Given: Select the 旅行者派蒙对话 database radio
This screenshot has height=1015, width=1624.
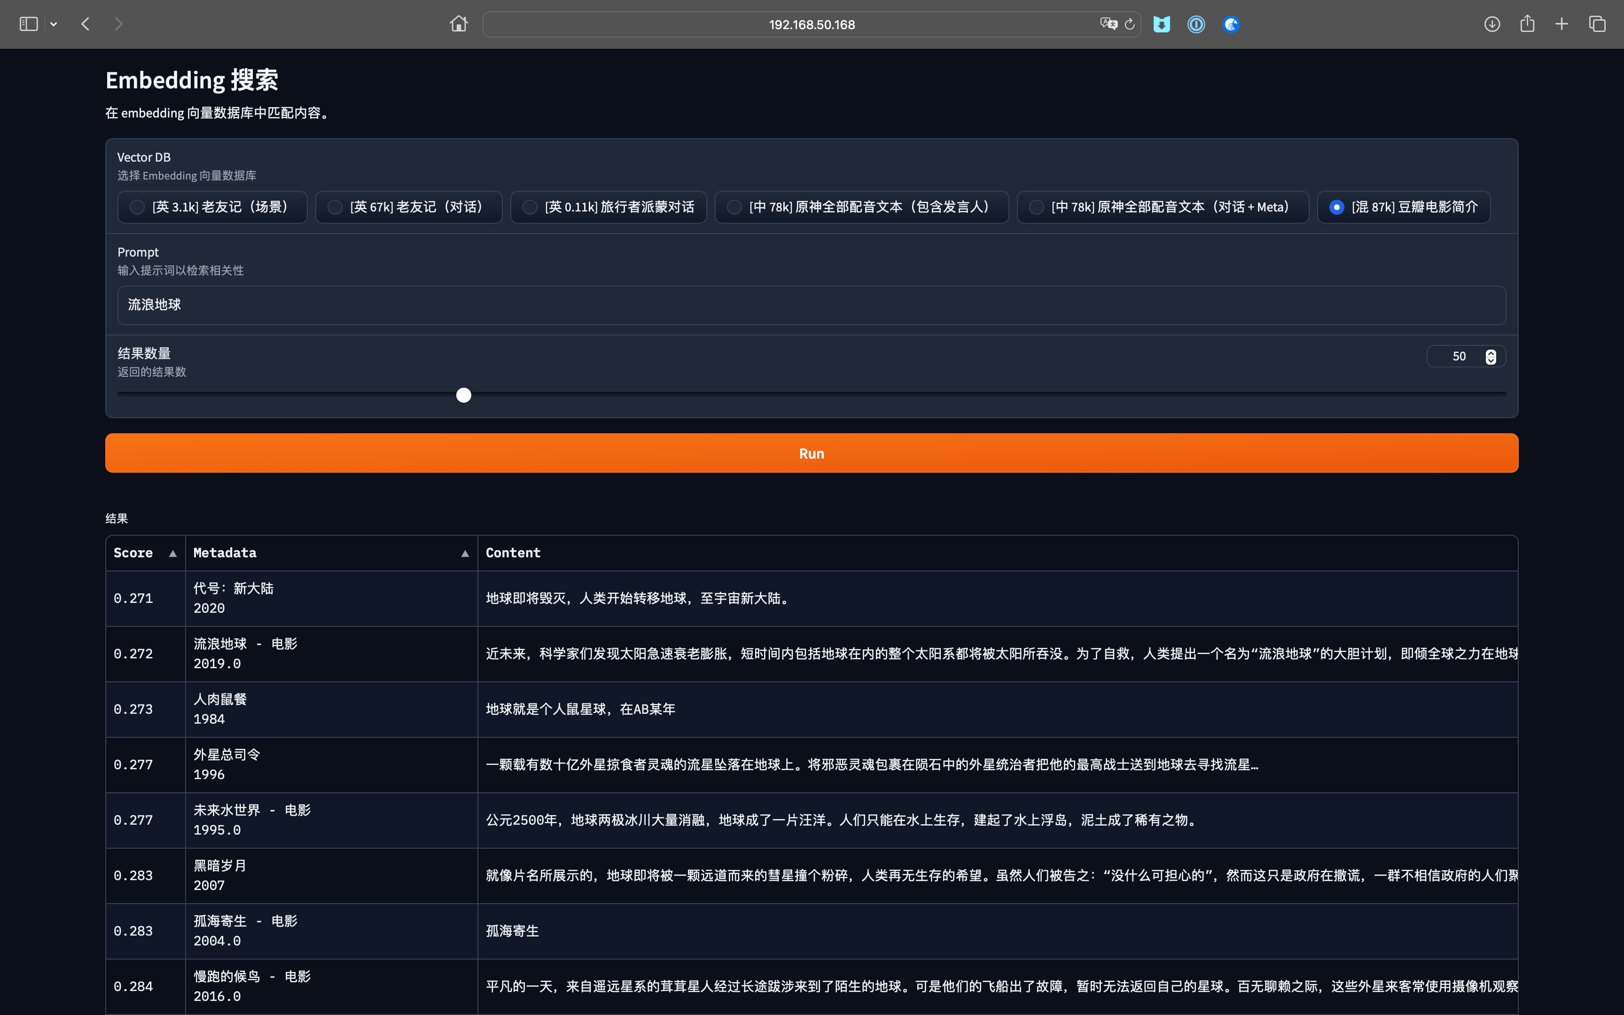Looking at the screenshot, I should click(x=609, y=207).
